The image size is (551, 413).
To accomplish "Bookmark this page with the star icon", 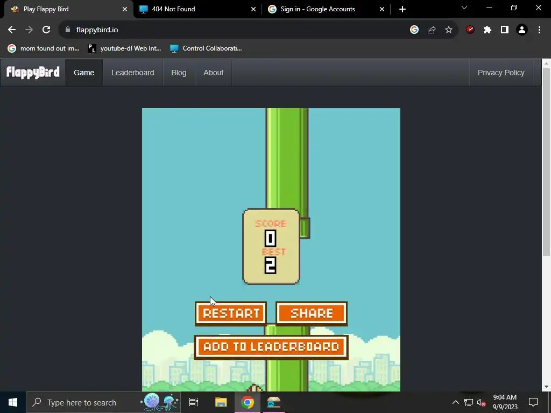I will pyautogui.click(x=449, y=30).
